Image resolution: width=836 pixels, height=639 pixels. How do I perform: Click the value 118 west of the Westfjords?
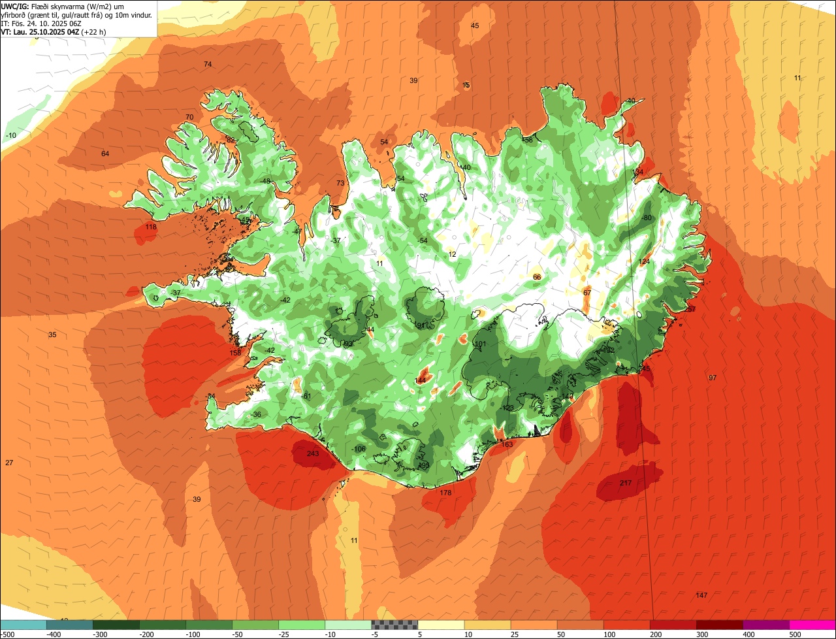pyautogui.click(x=152, y=227)
